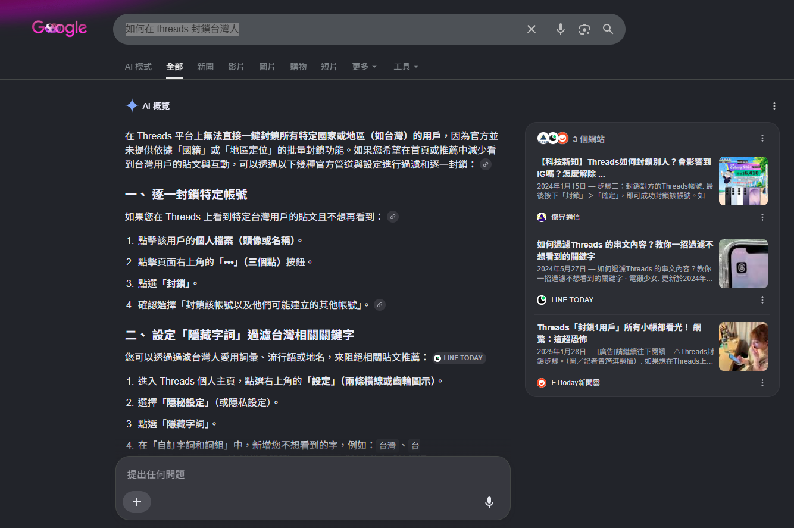Click source link icon after intro paragraph
The height and width of the screenshot is (528, 794).
[x=486, y=164]
